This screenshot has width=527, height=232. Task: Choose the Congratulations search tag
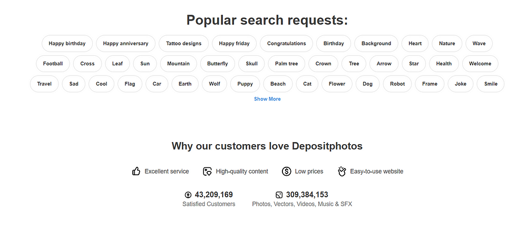(x=286, y=43)
